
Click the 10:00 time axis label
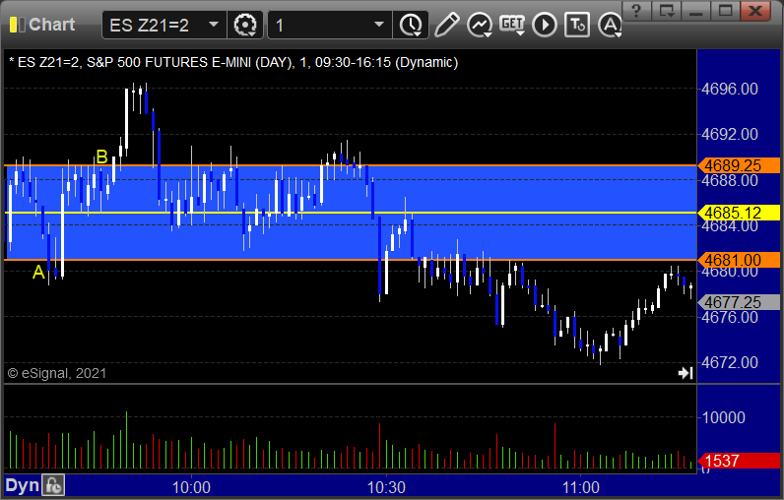[191, 487]
